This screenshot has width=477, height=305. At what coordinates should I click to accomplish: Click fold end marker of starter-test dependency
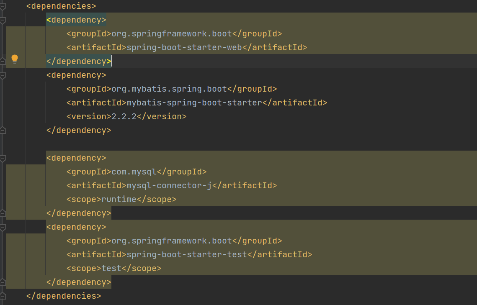[x=3, y=282]
